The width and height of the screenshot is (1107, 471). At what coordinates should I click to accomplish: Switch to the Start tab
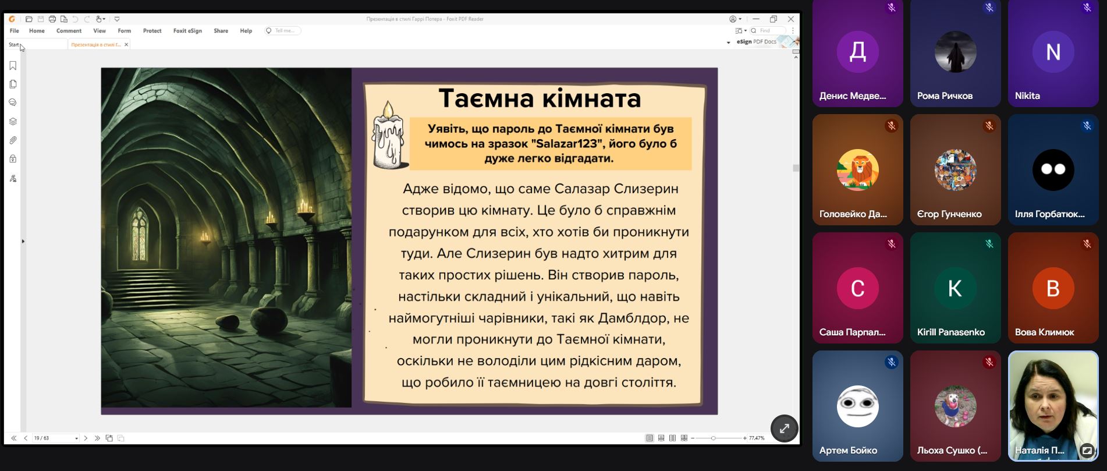[14, 44]
